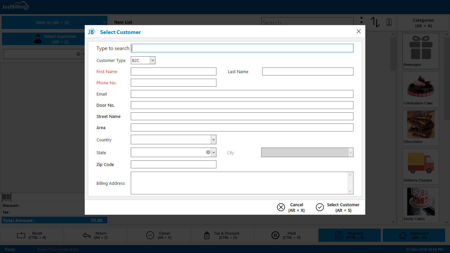Click the item info view icon
Viewport: 450px width, 253px height.
(389, 22)
